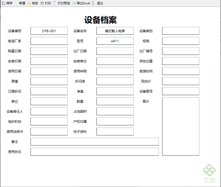Click the 打印预览 preview icon
Viewport: 221px width, 187px height.
click(x=55, y=3)
